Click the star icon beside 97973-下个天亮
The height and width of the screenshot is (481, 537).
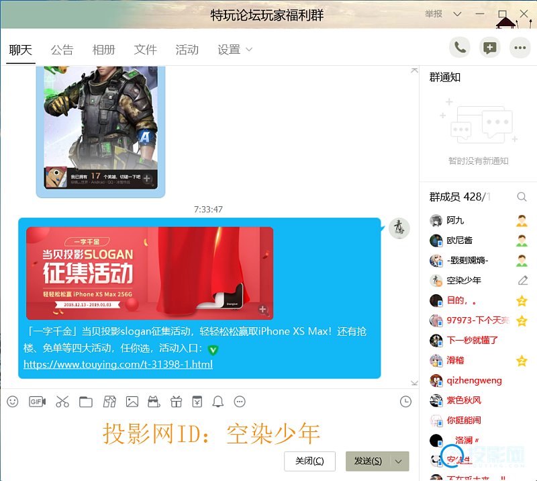coord(522,320)
